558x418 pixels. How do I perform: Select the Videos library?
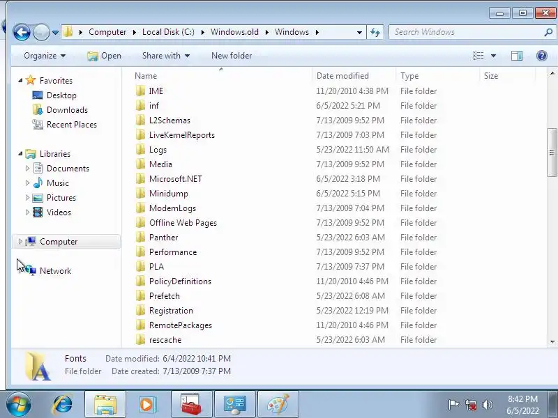pyautogui.click(x=59, y=212)
